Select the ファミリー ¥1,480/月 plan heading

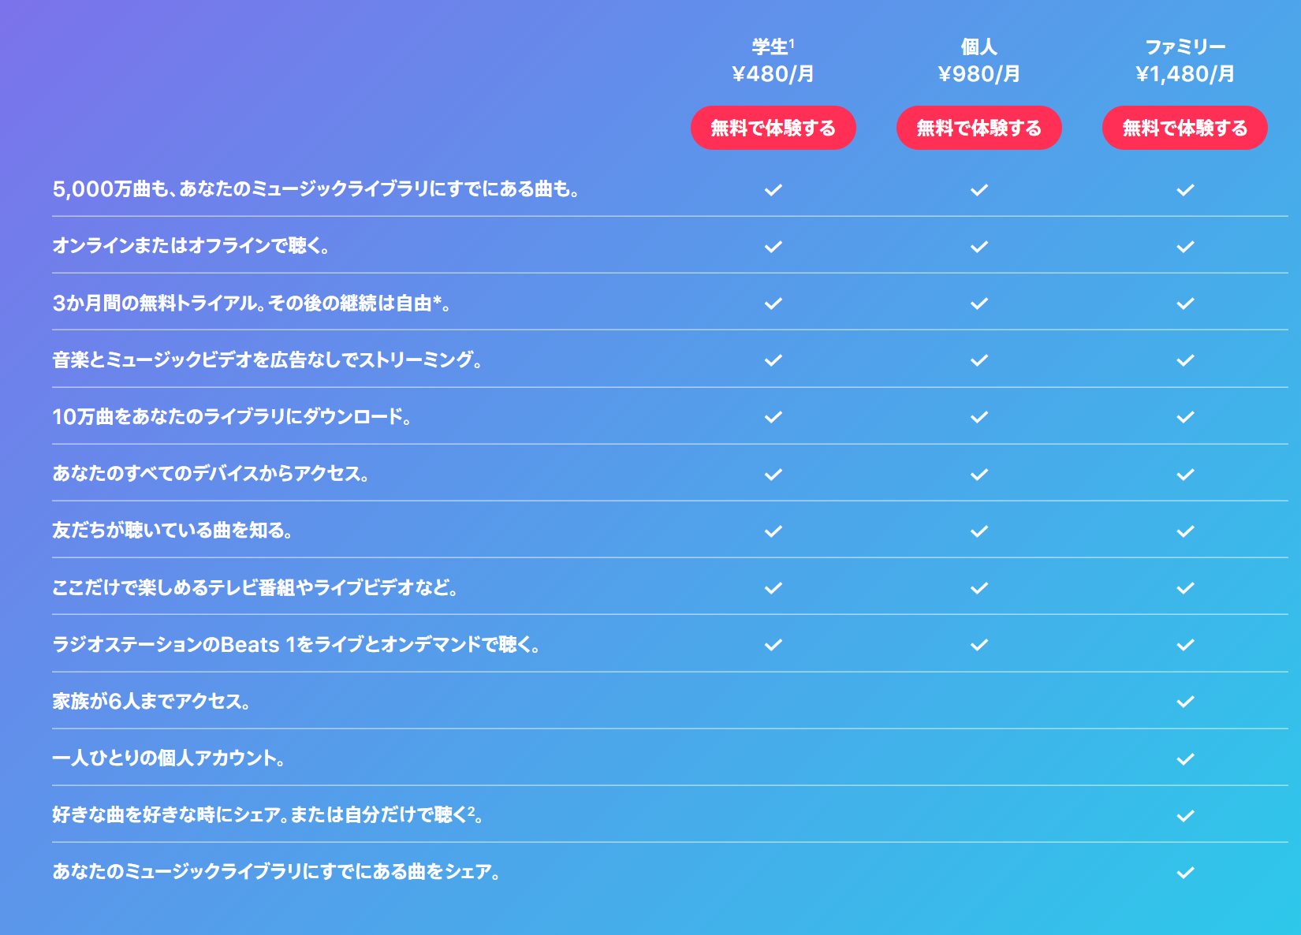click(x=1184, y=61)
